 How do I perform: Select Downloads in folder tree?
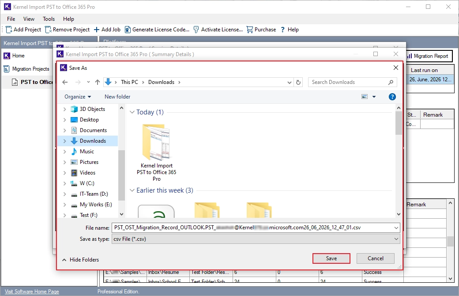coord(93,141)
